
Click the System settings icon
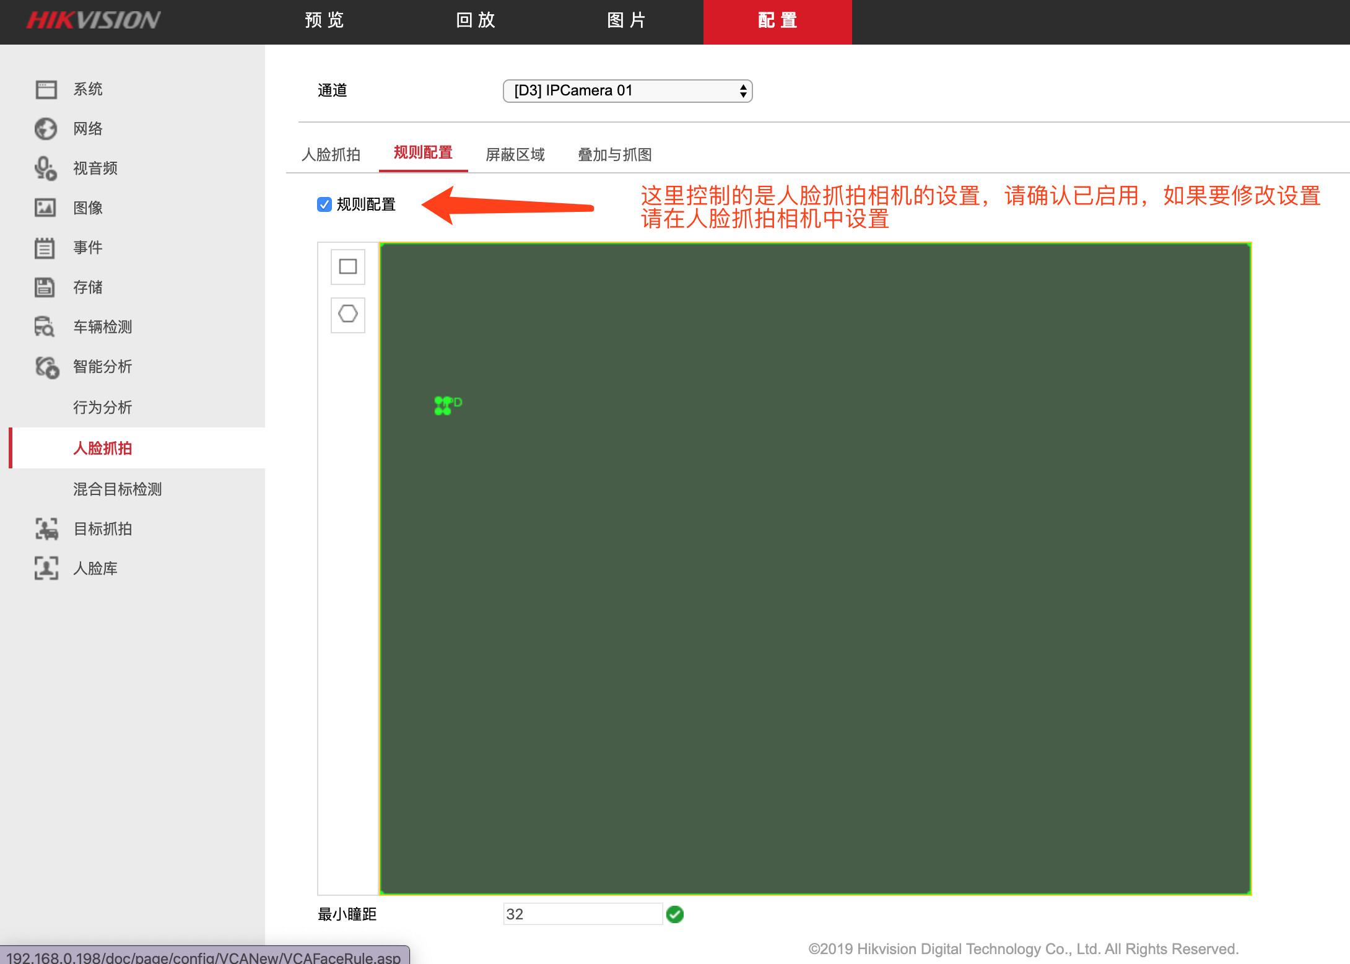click(46, 89)
